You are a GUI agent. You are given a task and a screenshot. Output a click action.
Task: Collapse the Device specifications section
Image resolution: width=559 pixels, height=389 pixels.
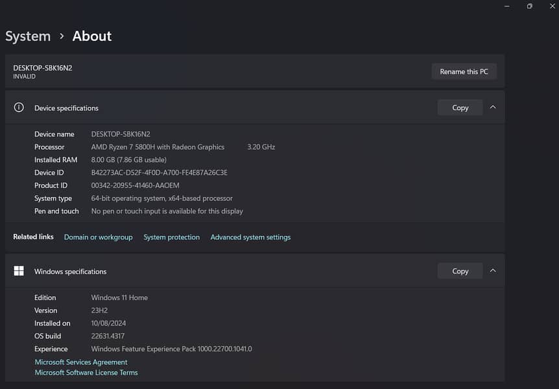click(493, 108)
